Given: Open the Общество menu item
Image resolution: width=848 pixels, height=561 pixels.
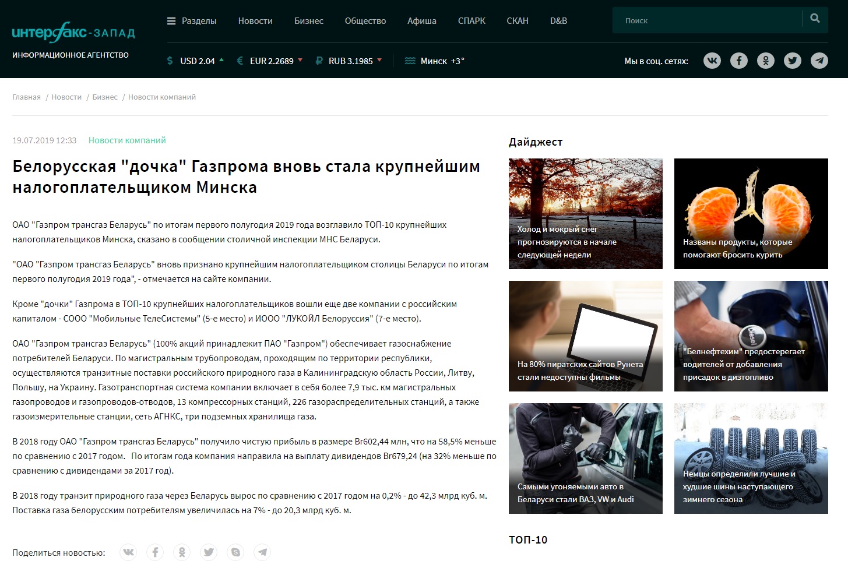Looking at the screenshot, I should click(365, 21).
